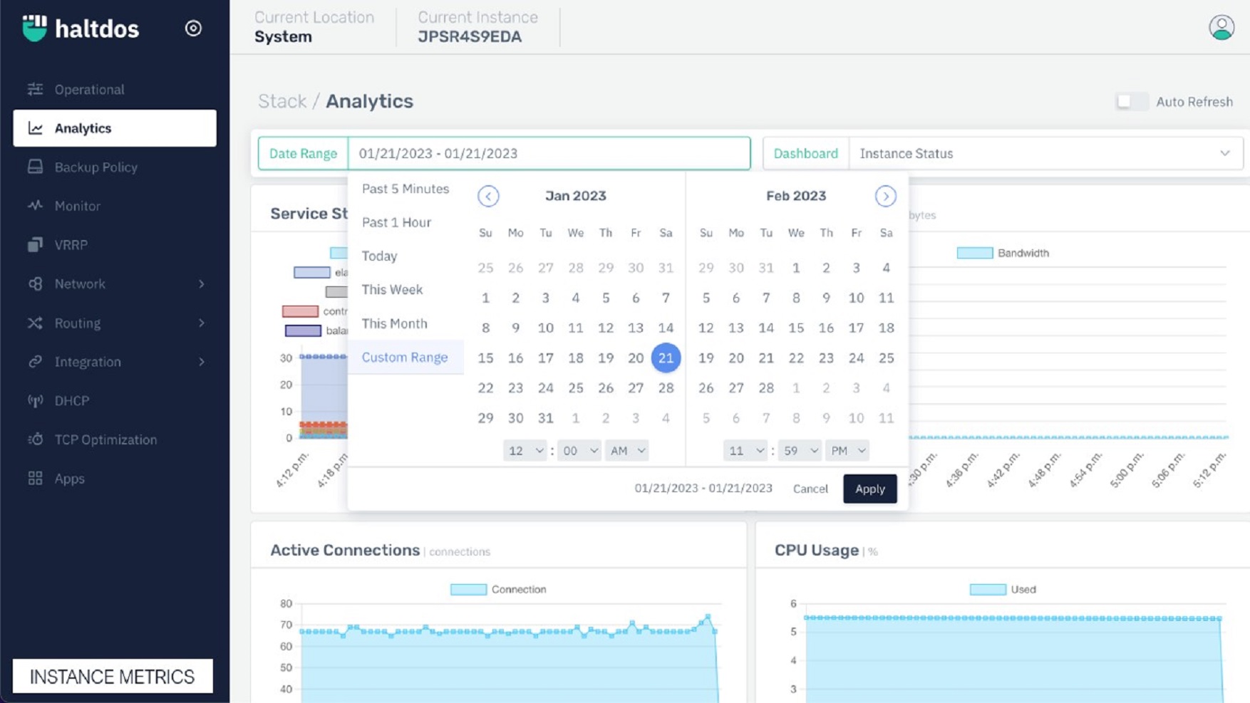Click the Date Range input field
Screen dimensions: 1250x703
point(548,154)
